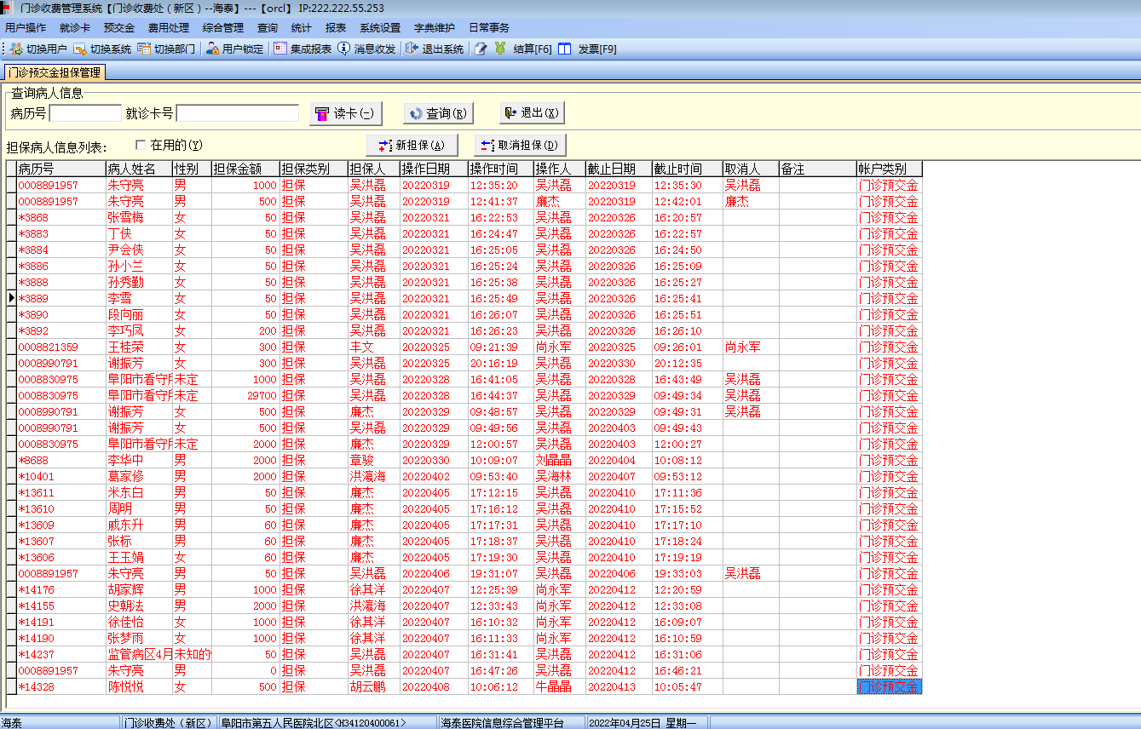Click the highlighted 门诊预交金 cell in 陈悦悦 row
The image size is (1141, 729).
click(x=890, y=687)
